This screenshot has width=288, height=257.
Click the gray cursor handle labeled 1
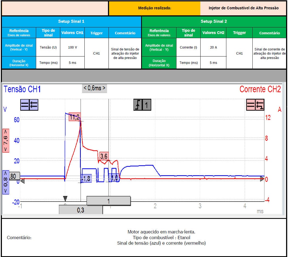pyautogui.click(x=109, y=201)
